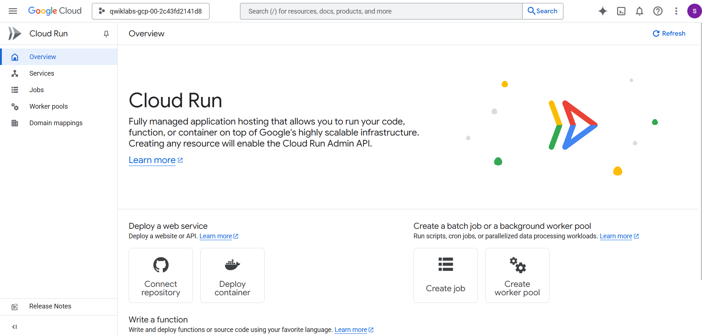Activate Cloud Shell terminal icon
Image resolution: width=702 pixels, height=336 pixels.
621,11
